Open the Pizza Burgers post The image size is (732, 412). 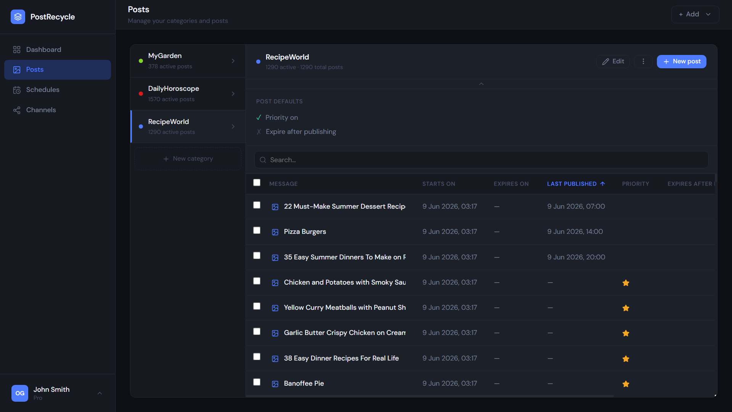coord(305,232)
